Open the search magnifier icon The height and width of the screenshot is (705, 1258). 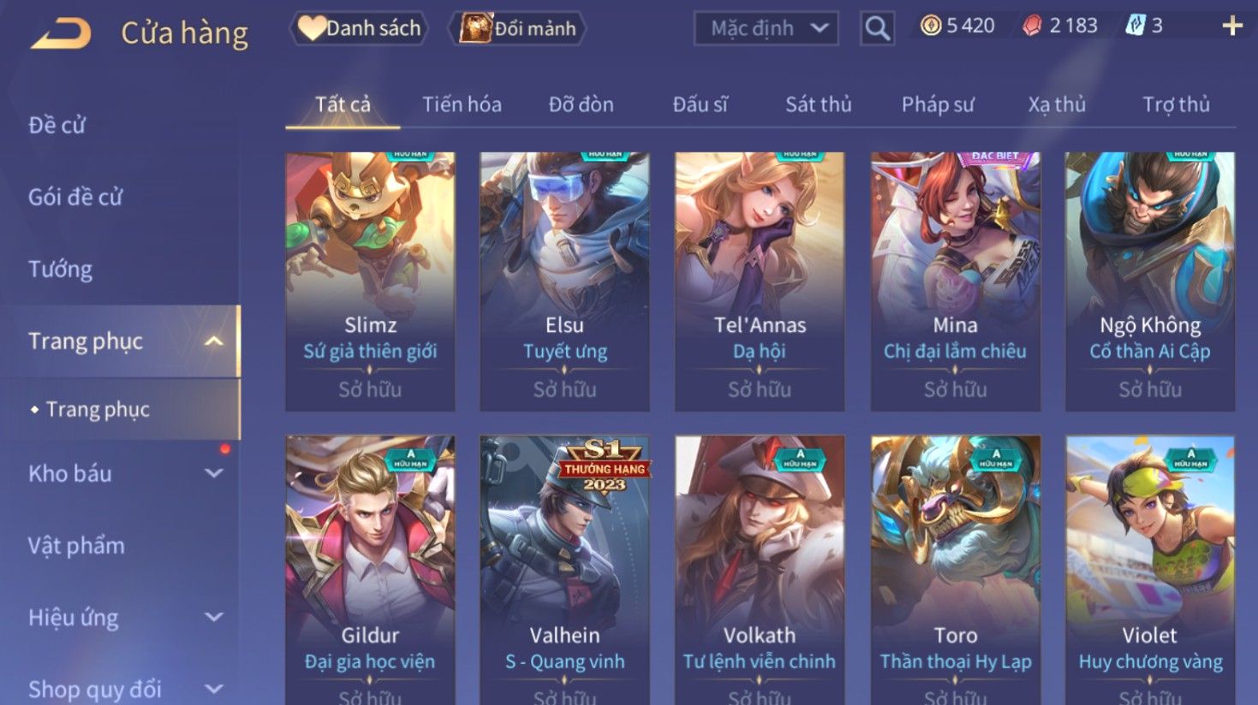877,28
